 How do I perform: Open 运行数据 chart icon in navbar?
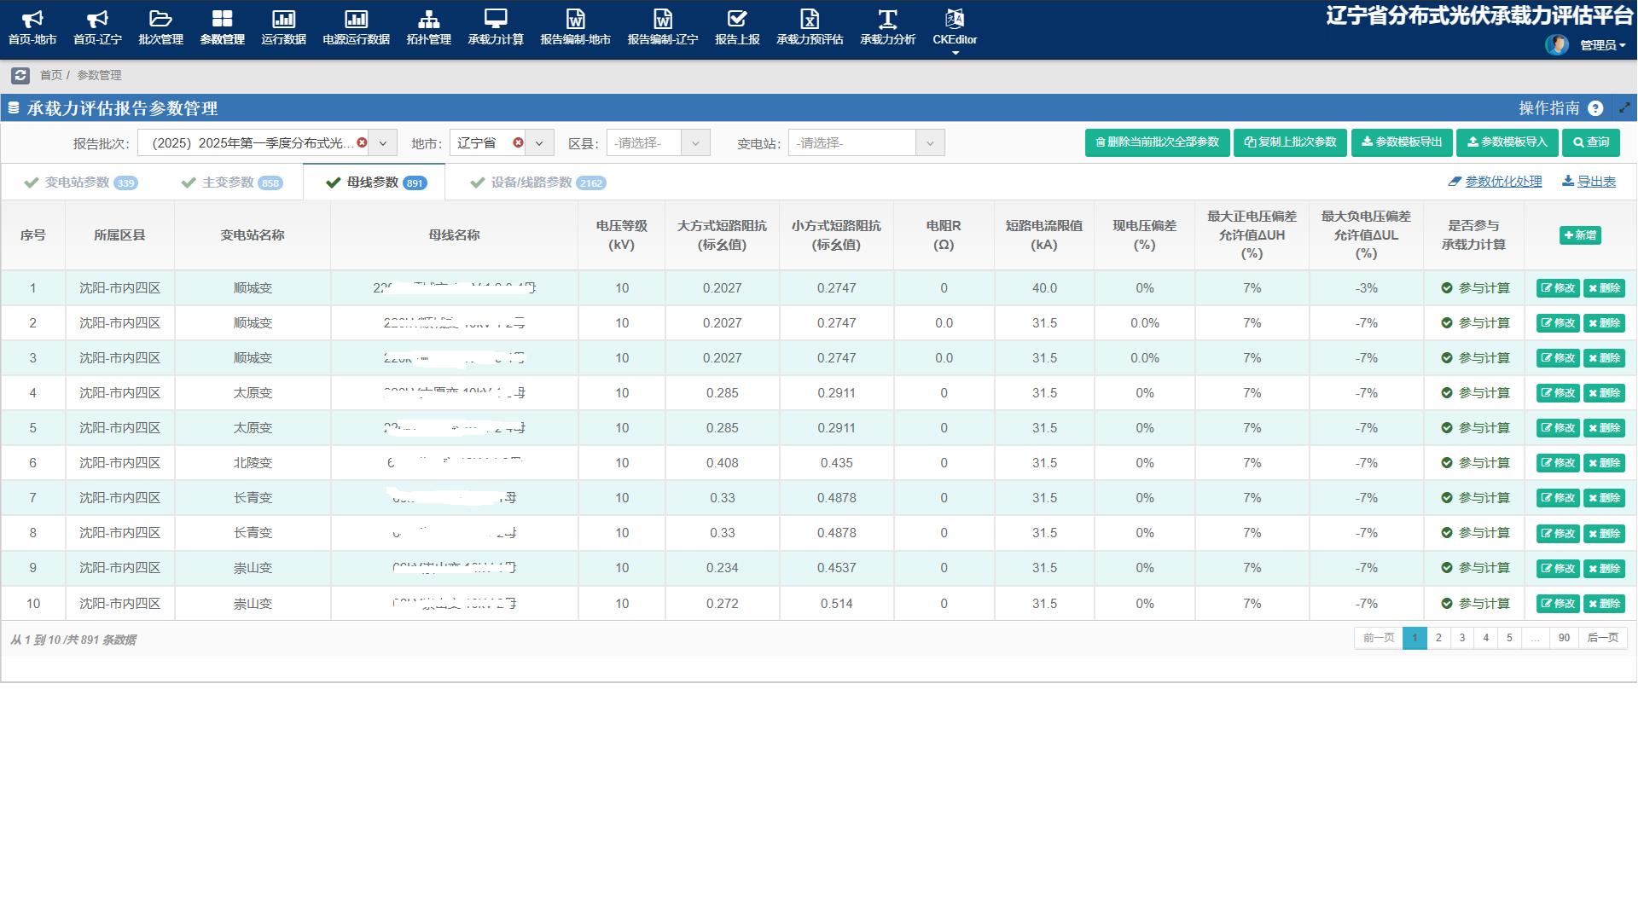click(x=283, y=20)
